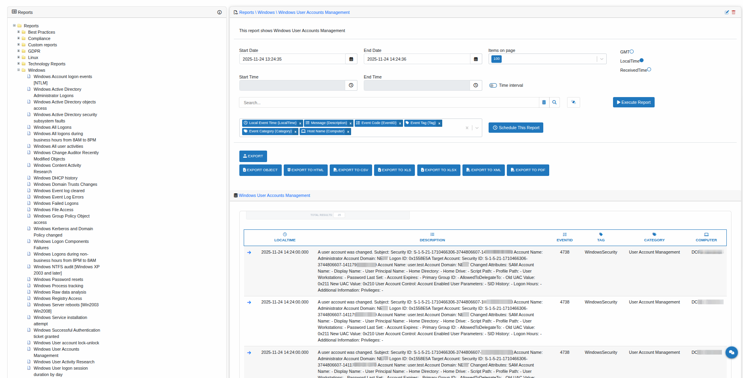
Task: Open the info icon in Reports panel header
Action: click(x=220, y=12)
